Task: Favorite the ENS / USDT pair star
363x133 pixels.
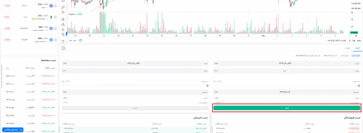Action: pyautogui.click(x=55, y=40)
